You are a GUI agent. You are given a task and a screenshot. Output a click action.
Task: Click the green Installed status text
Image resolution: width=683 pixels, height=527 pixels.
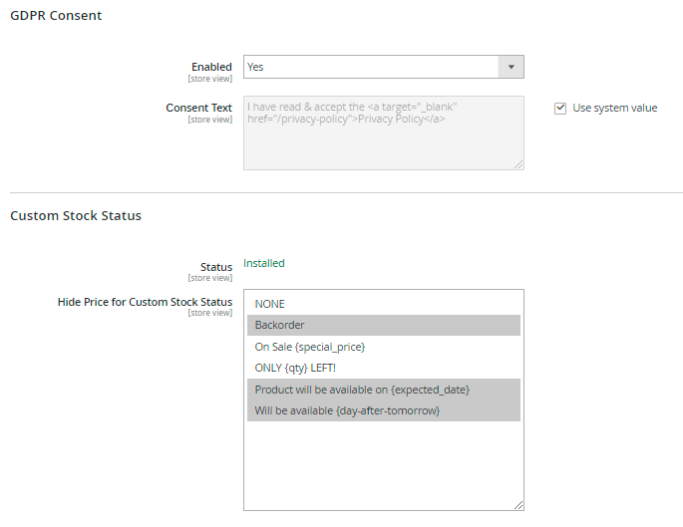(264, 264)
